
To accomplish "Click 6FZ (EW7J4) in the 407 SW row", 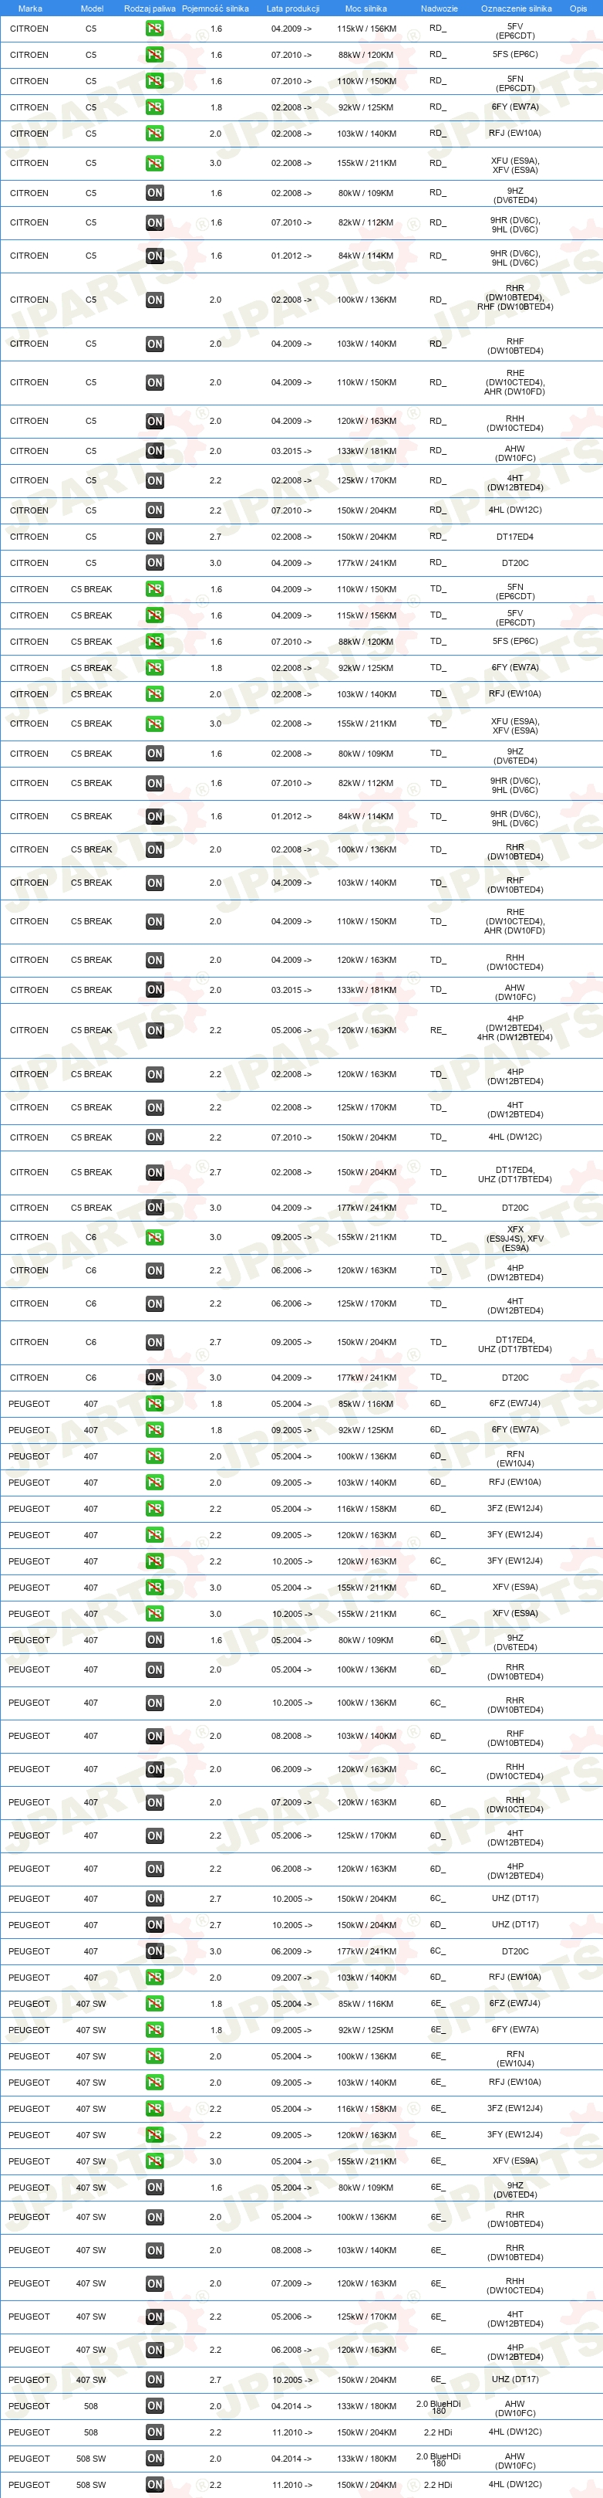I will (515, 2004).
